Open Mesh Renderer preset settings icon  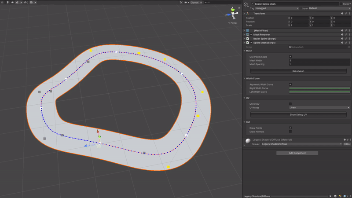coord(346,35)
